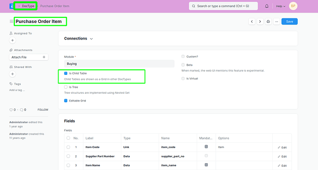This screenshot has width=318, height=170.
Task: Click the Purchase Order Item title
Action: click(39, 22)
